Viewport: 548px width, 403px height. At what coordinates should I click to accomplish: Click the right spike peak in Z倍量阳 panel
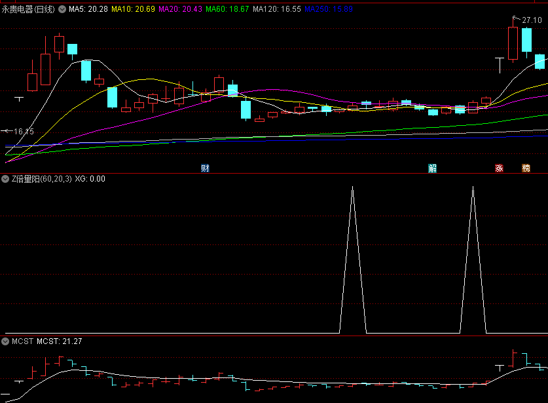[473, 187]
